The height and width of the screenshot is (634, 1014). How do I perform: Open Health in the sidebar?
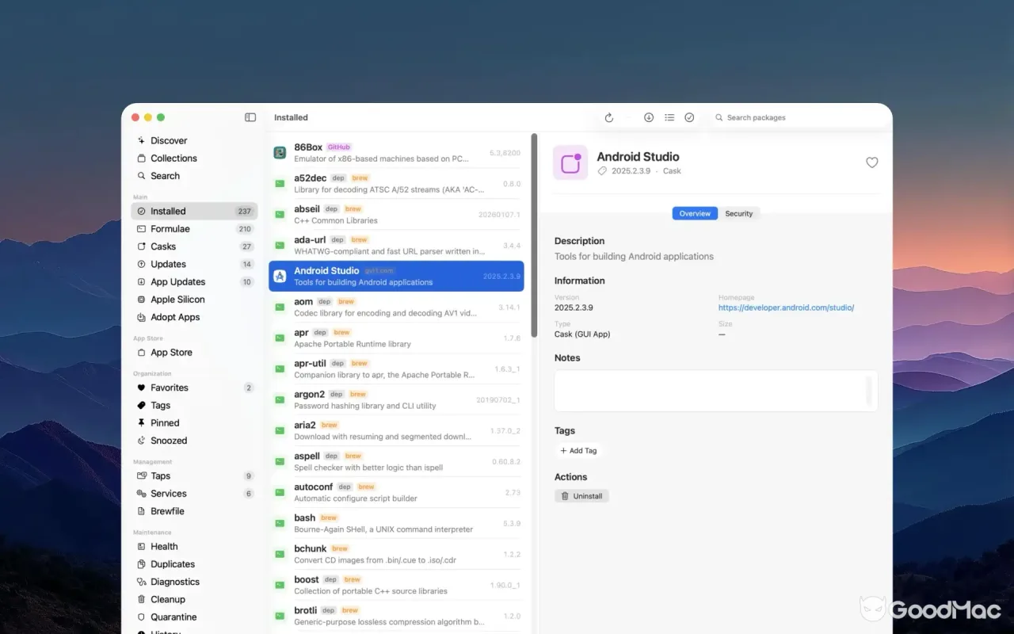tap(194, 547)
